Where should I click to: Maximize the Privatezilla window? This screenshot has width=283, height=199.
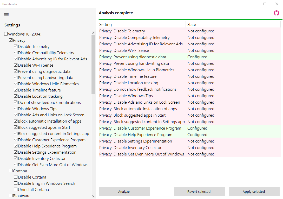click(x=265, y=4)
